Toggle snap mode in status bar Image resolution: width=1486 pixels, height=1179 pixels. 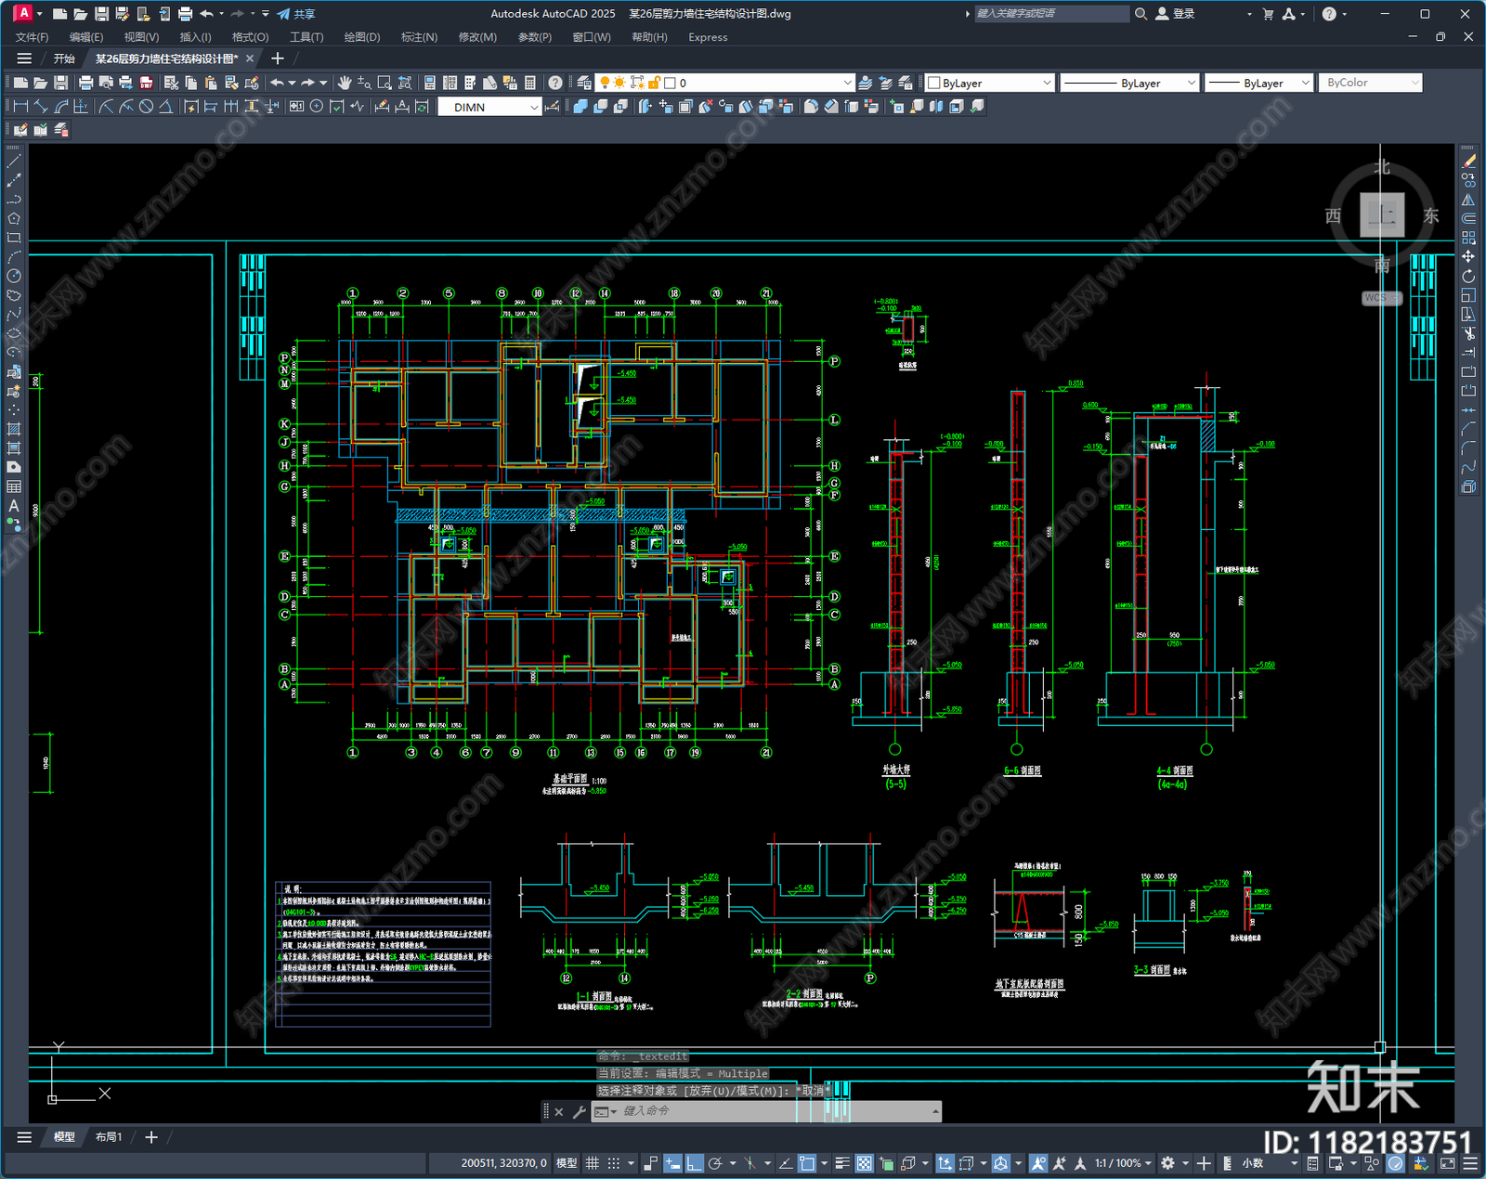tap(613, 1163)
